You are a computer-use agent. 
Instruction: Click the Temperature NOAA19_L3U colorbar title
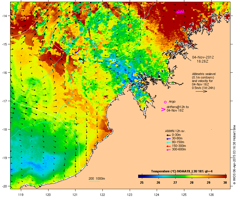pyautogui.click(x=182, y=172)
